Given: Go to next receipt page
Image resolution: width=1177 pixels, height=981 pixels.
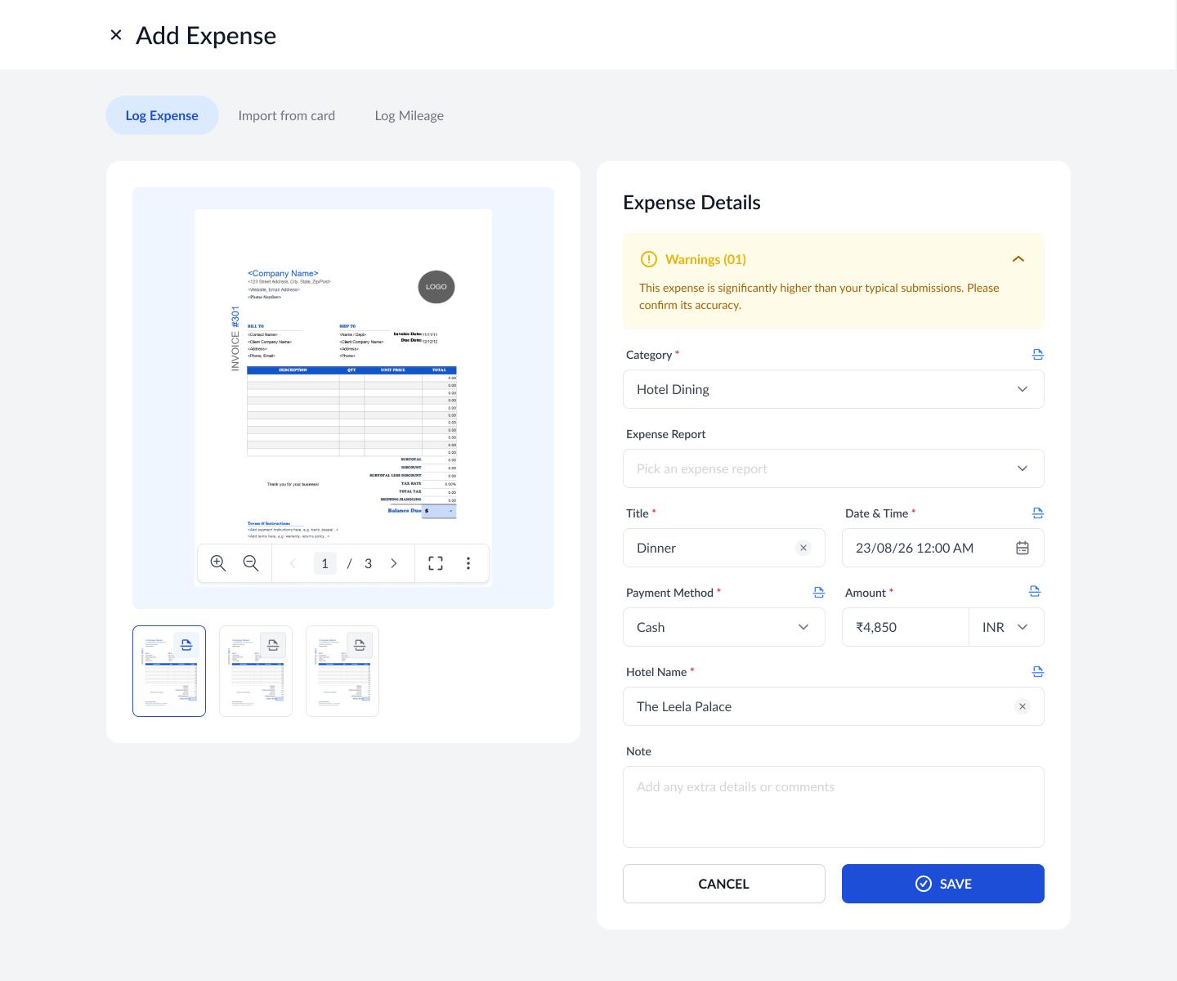Looking at the screenshot, I should pyautogui.click(x=394, y=563).
